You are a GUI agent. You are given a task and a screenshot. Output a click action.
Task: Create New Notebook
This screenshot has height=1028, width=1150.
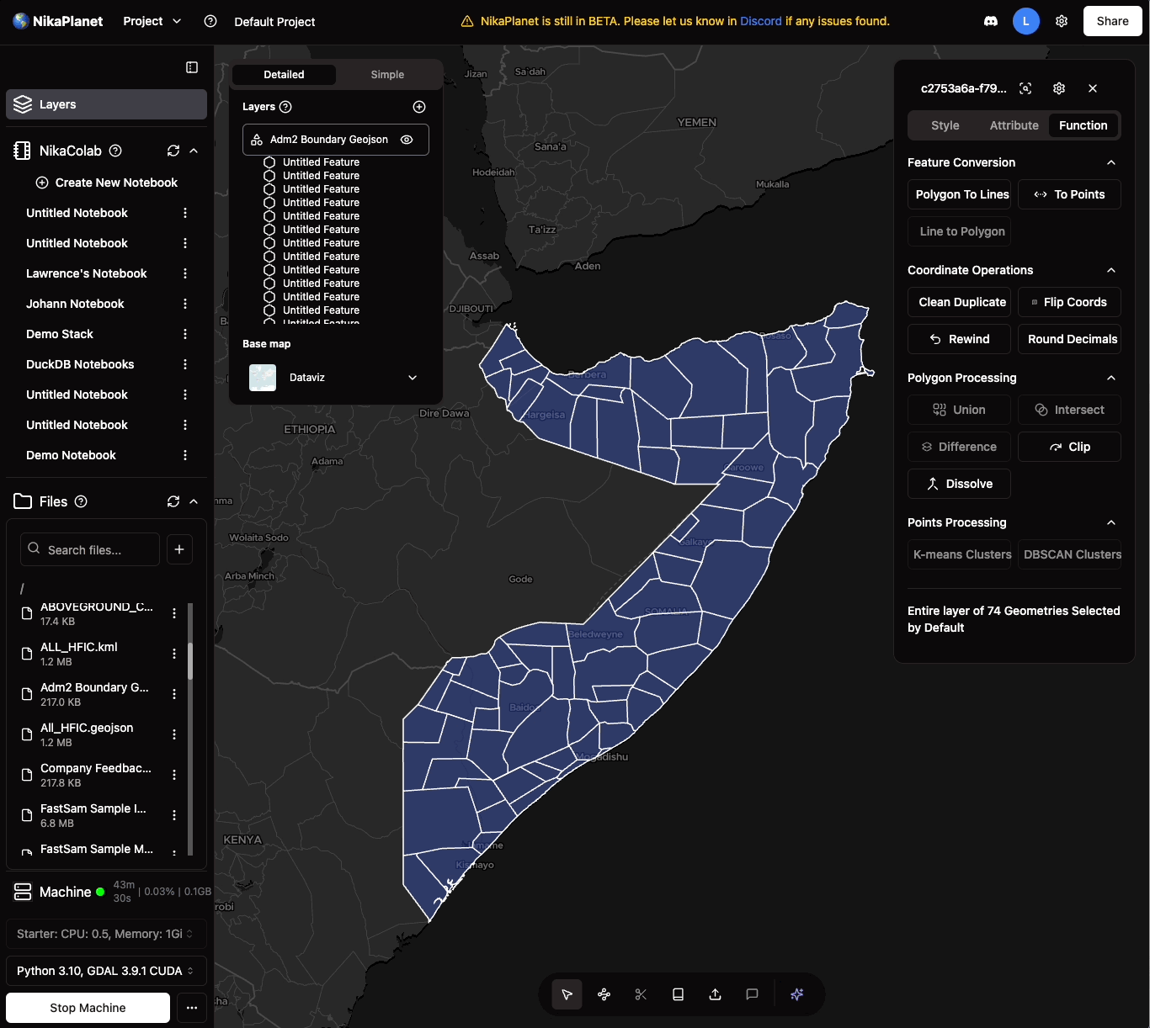tap(107, 183)
